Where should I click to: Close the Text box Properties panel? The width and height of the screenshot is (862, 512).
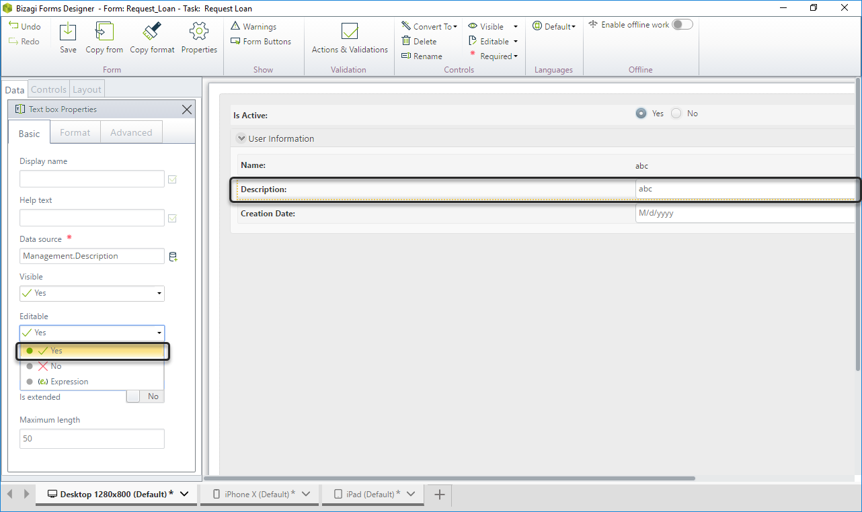click(x=188, y=110)
